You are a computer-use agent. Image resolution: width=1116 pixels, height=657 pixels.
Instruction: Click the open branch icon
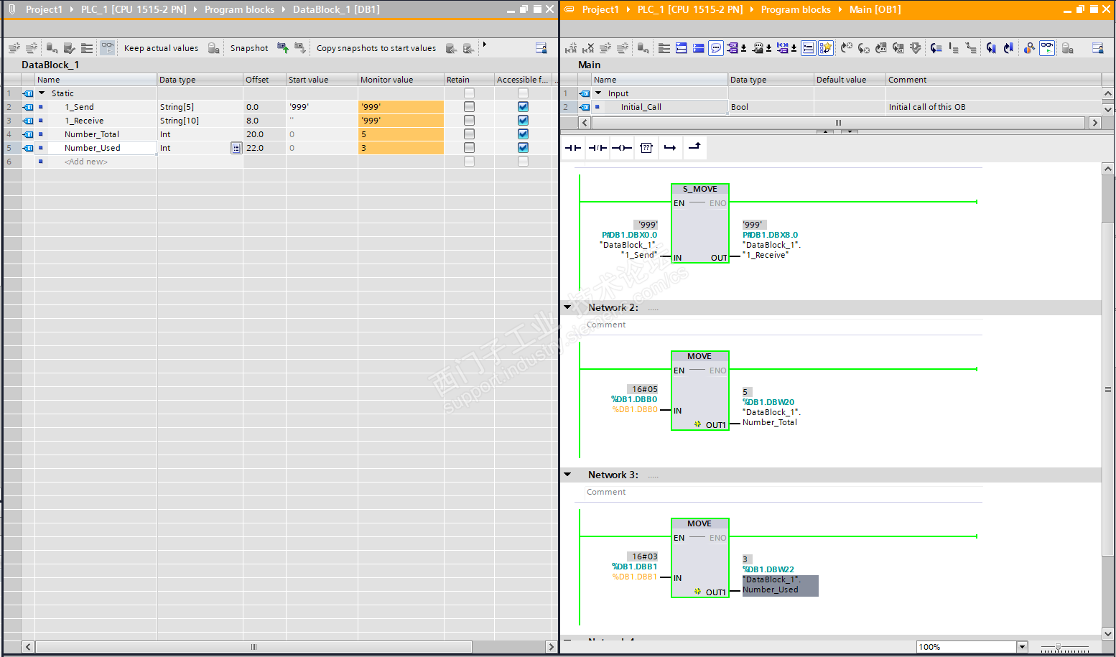[x=670, y=148]
